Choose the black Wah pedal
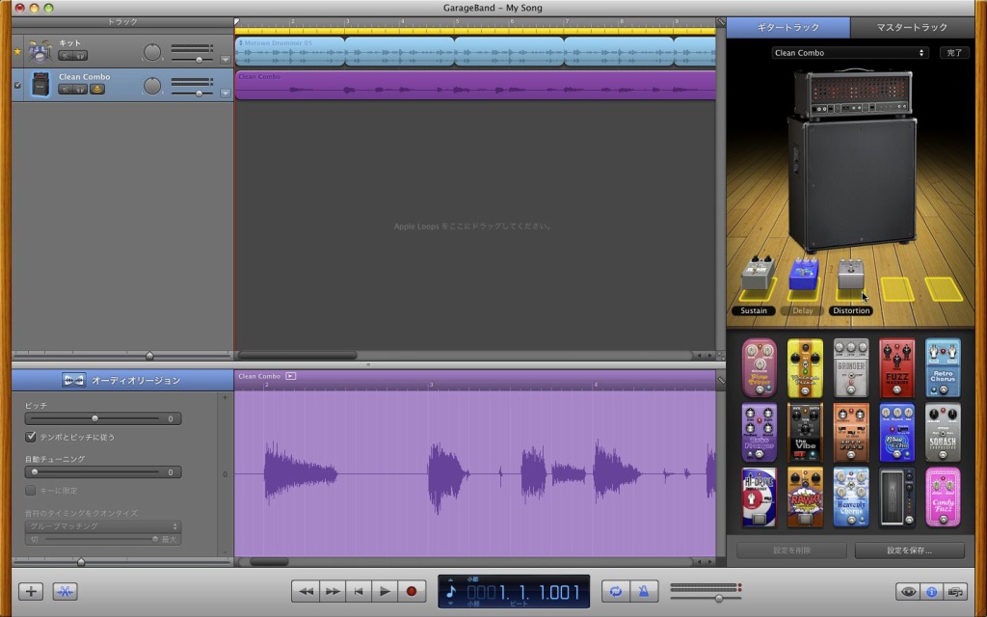This screenshot has width=987, height=617. [x=897, y=497]
